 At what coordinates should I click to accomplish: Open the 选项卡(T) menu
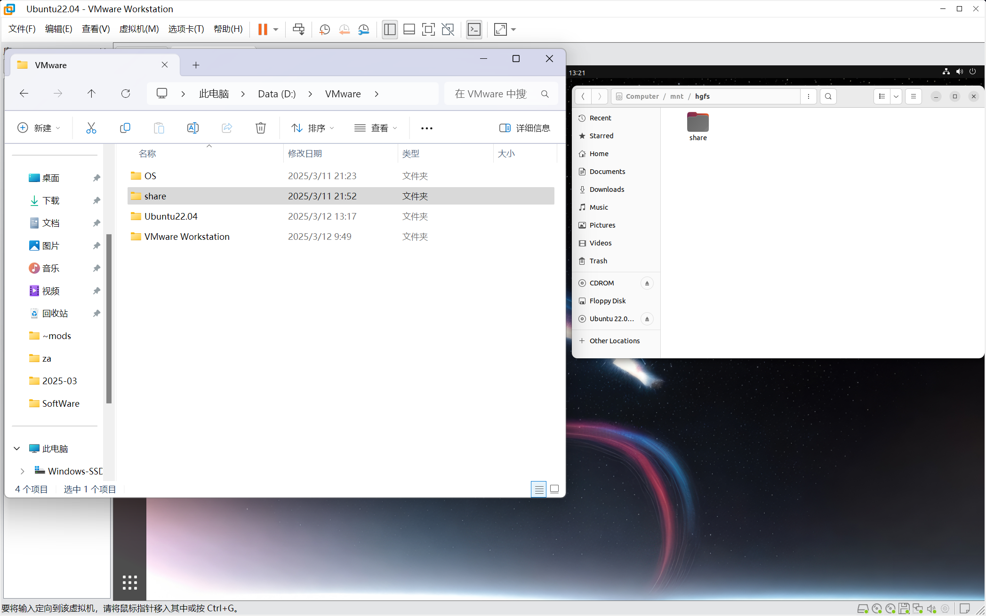[186, 29]
